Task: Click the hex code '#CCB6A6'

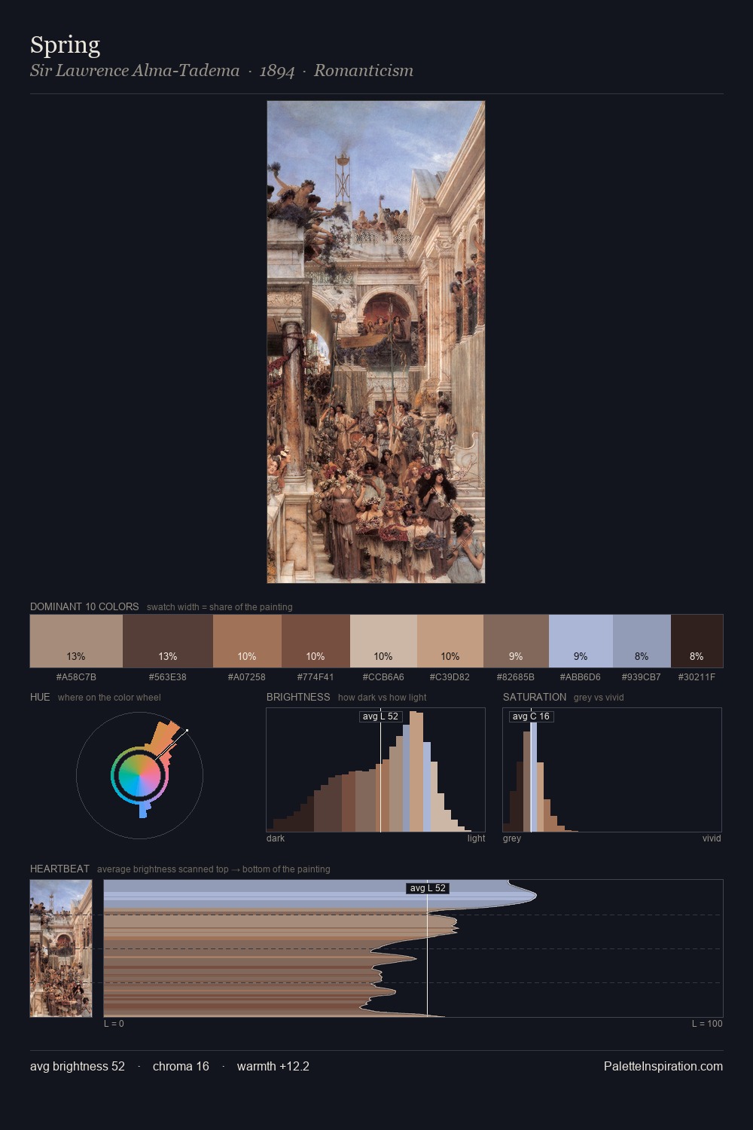Action: tap(383, 677)
